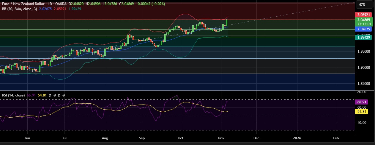This screenshot has height=145, width=375.
Task: Click the 80.00 RSI axis level
Action: point(362,92)
